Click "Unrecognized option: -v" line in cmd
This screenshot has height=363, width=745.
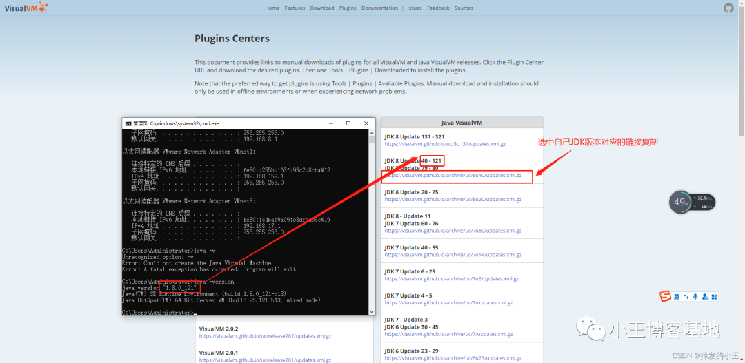pos(157,257)
